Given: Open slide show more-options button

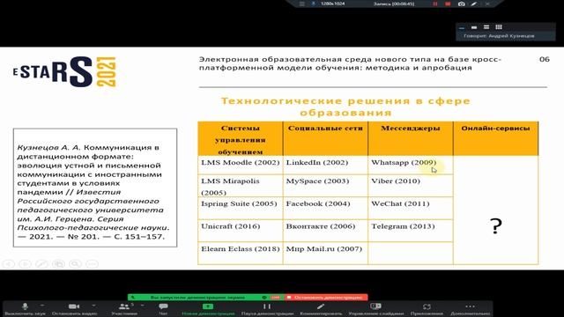Looking at the screenshot, I should pos(92,264).
